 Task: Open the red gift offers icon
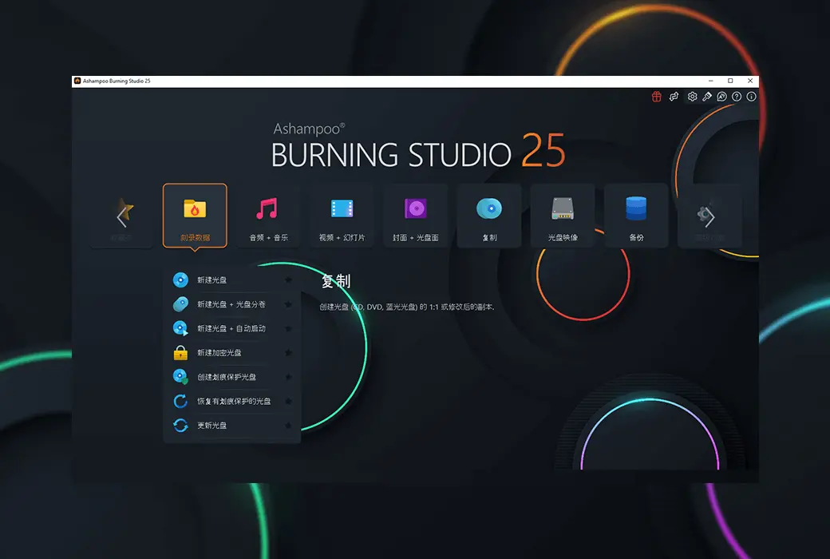pyautogui.click(x=656, y=97)
